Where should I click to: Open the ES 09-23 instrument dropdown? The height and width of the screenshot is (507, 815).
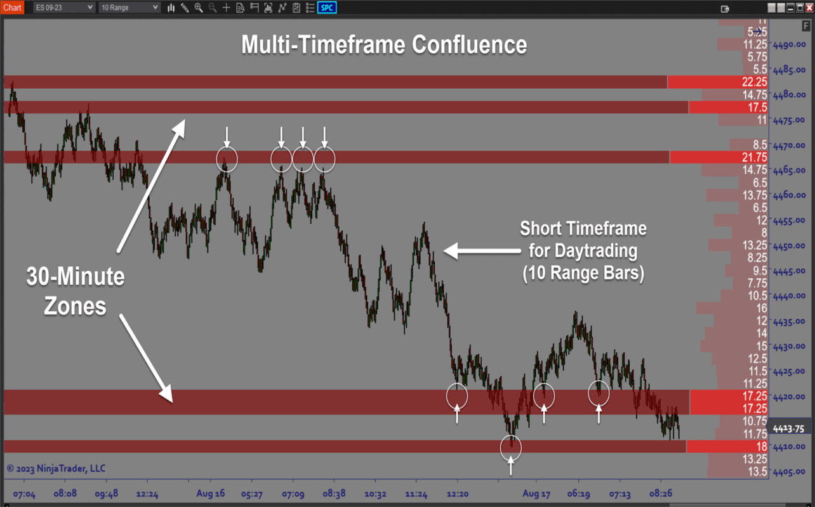point(63,8)
